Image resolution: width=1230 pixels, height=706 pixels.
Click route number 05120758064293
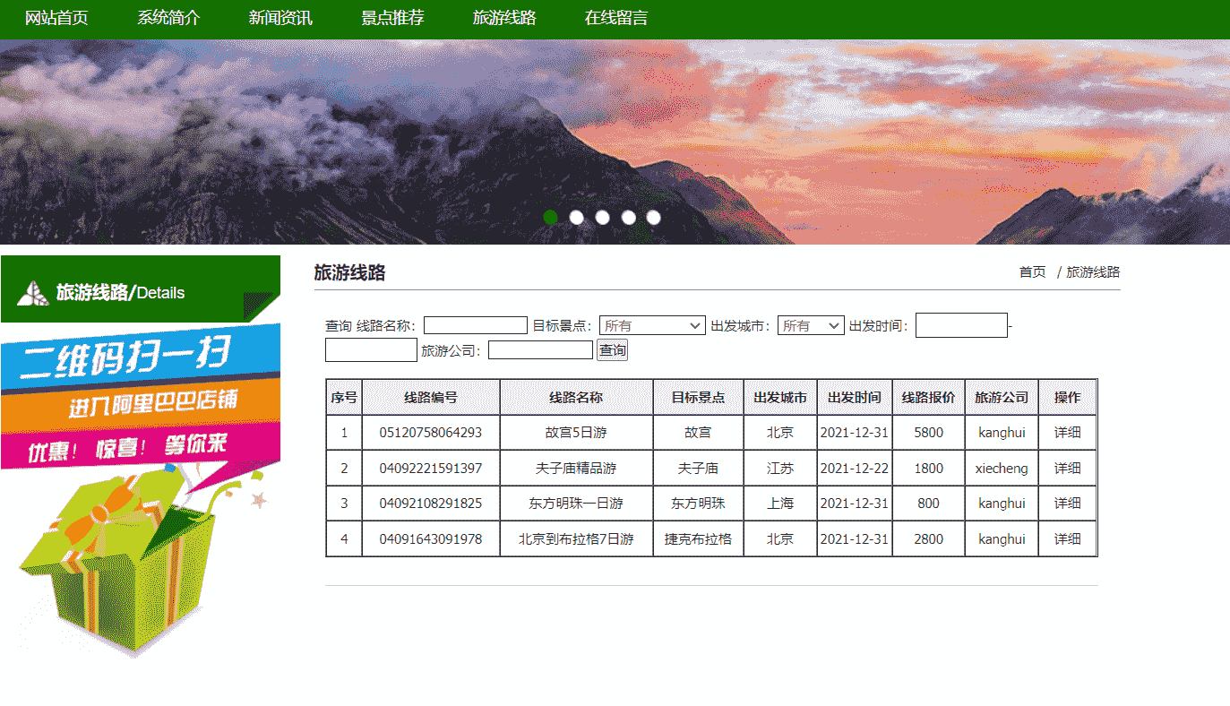431,433
